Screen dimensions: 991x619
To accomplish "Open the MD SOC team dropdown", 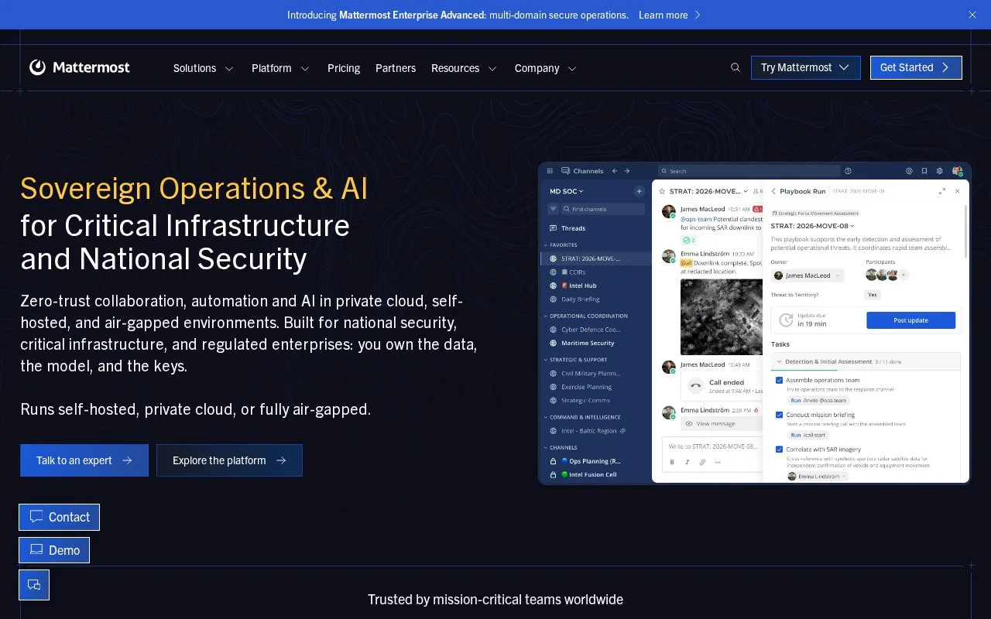I will (567, 191).
